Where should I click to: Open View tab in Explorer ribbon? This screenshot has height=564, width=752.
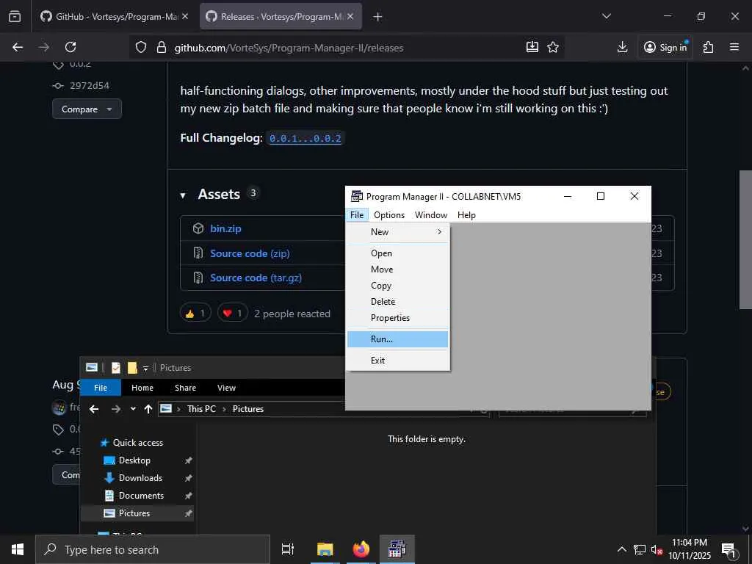point(226,388)
